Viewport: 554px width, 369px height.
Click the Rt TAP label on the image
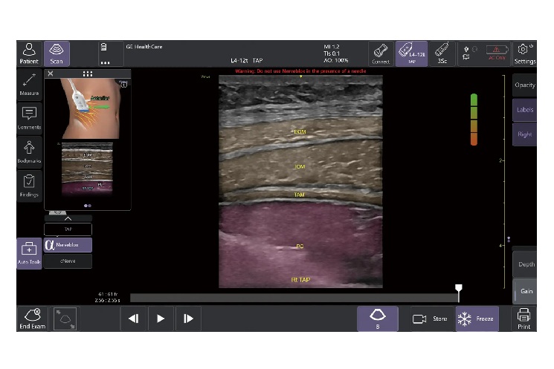300,280
